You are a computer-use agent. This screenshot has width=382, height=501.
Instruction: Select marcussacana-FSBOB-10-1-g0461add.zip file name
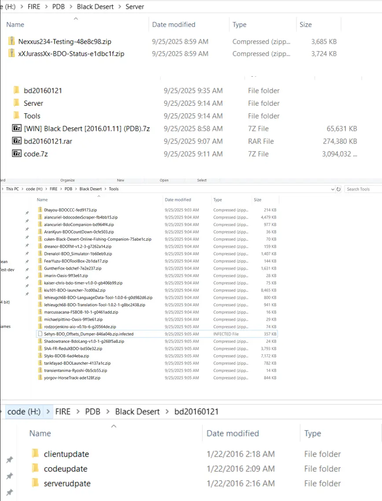click(x=81, y=312)
